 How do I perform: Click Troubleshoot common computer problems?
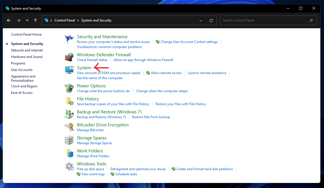[x=109, y=47]
